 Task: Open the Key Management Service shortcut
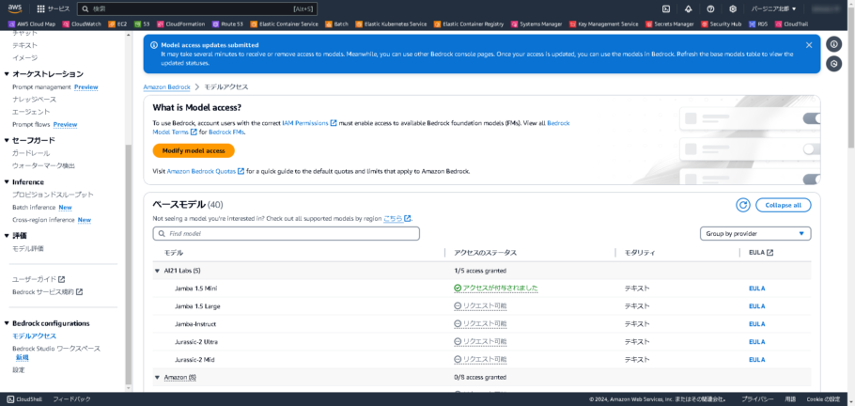(603, 24)
